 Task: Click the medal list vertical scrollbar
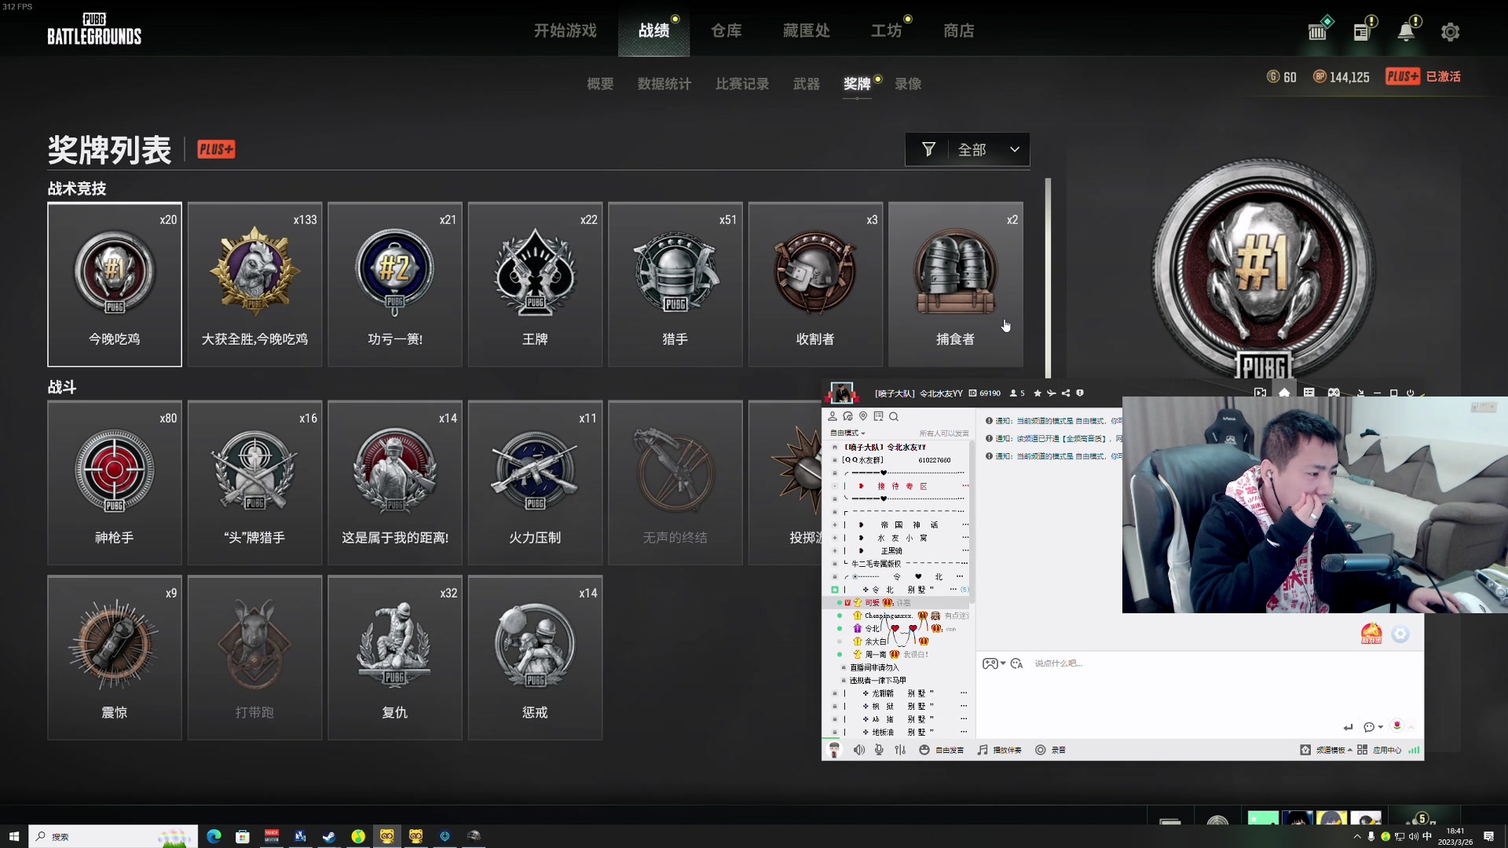(x=1048, y=278)
